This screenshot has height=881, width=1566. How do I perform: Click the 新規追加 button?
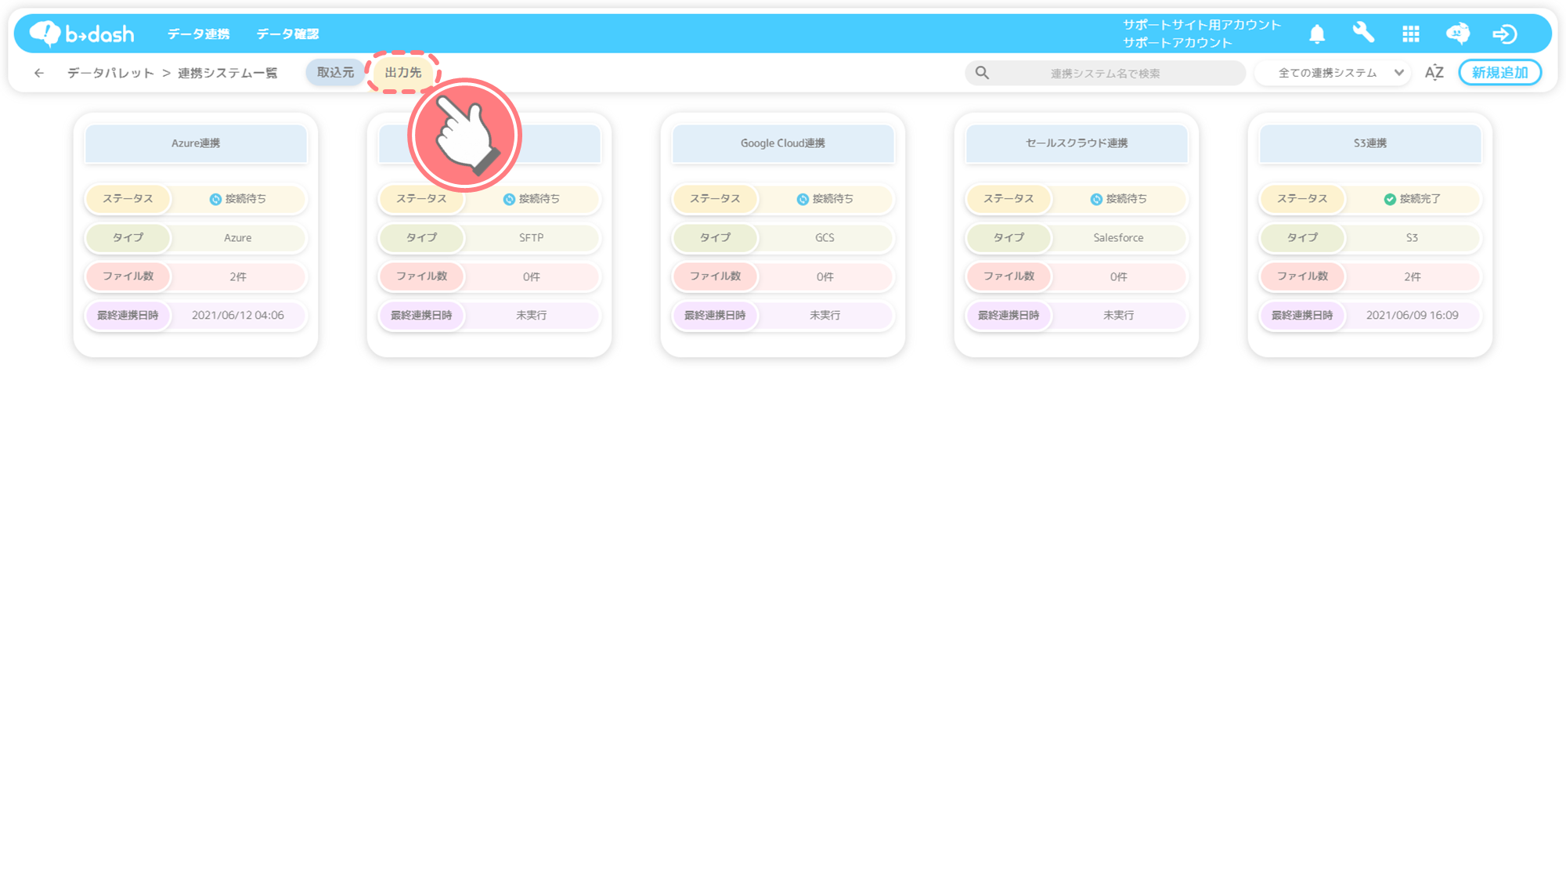pos(1499,72)
